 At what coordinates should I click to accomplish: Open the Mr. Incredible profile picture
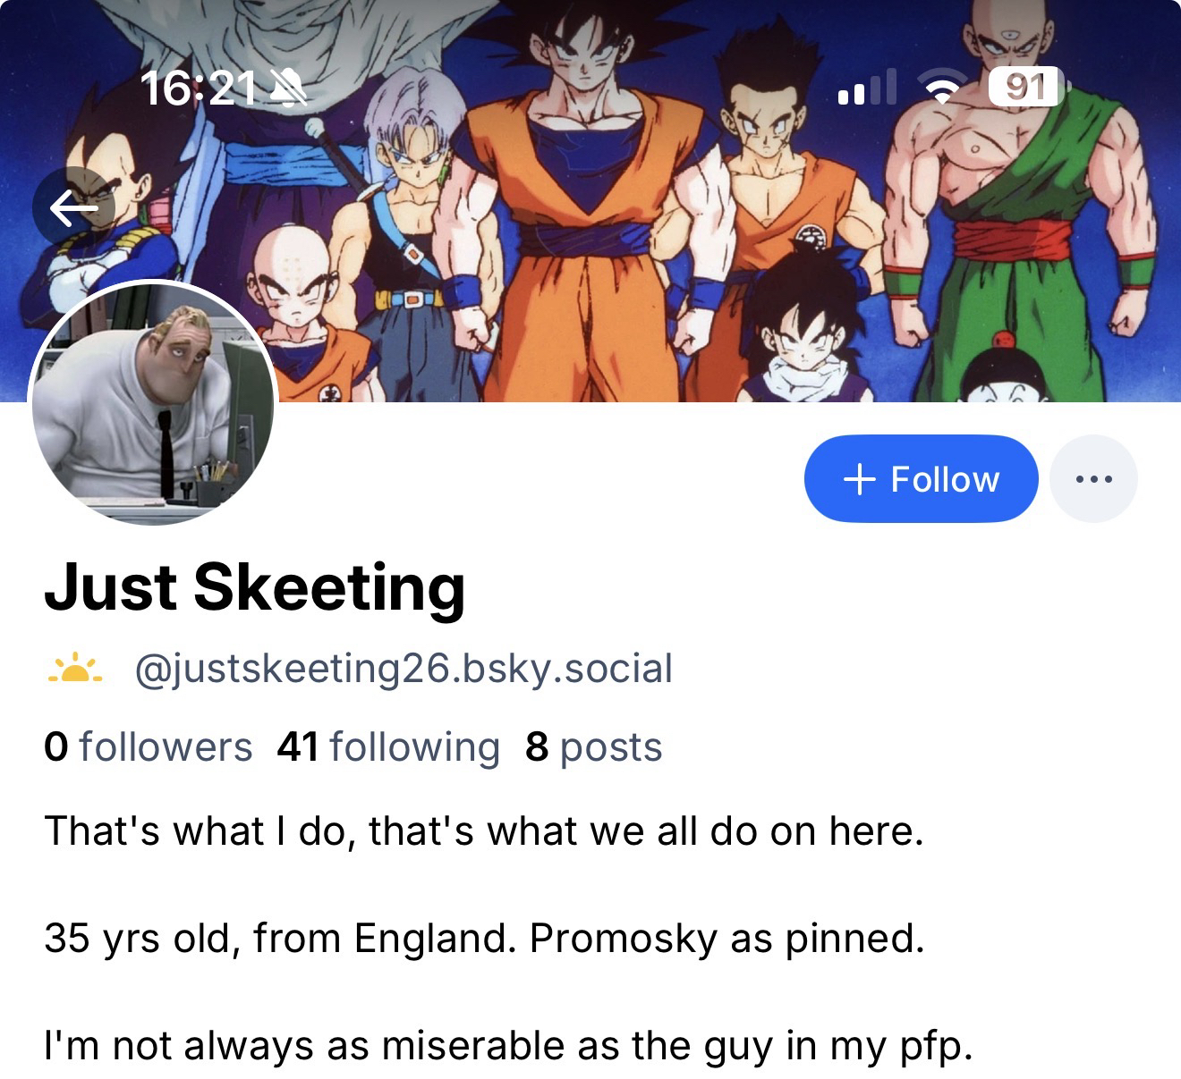[153, 402]
